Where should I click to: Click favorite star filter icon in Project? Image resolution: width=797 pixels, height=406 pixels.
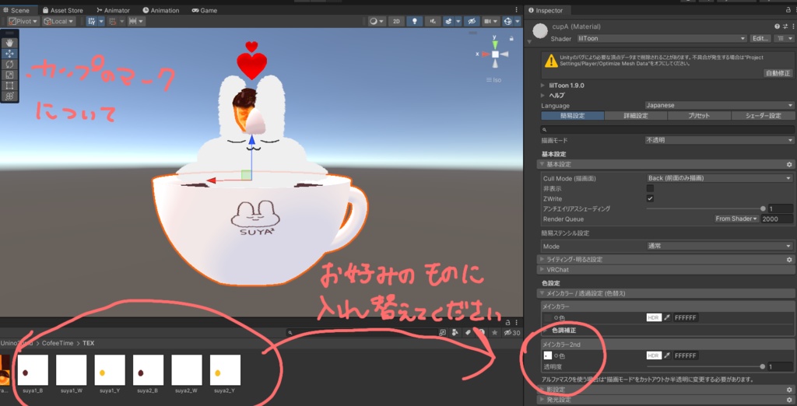494,333
